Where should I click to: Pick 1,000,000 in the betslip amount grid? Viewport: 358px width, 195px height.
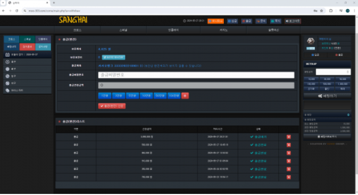pyautogui.click(x=343, y=84)
